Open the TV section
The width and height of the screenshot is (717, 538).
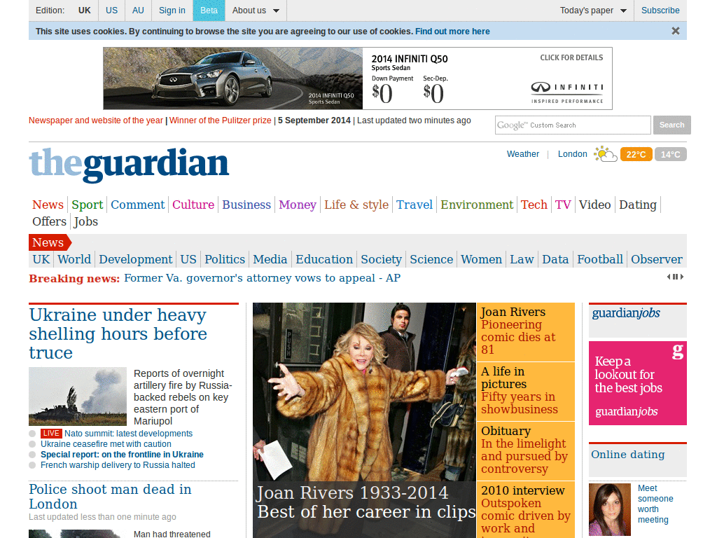tap(564, 205)
